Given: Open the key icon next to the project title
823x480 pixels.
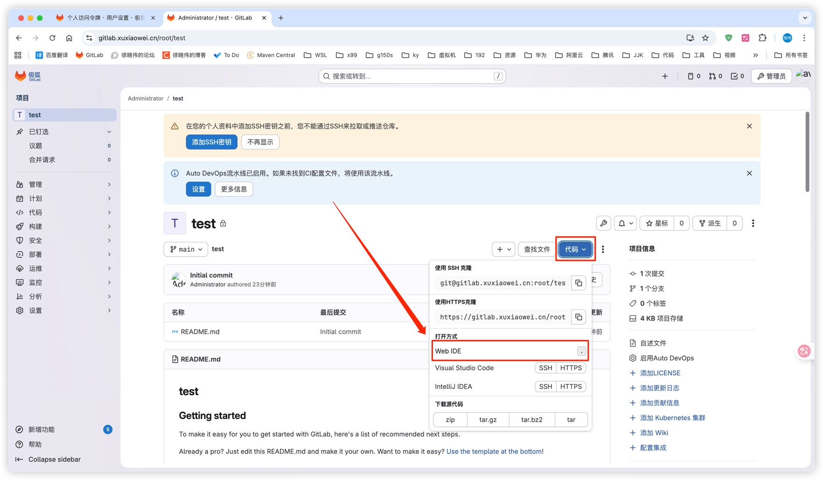Looking at the screenshot, I should click(x=603, y=224).
